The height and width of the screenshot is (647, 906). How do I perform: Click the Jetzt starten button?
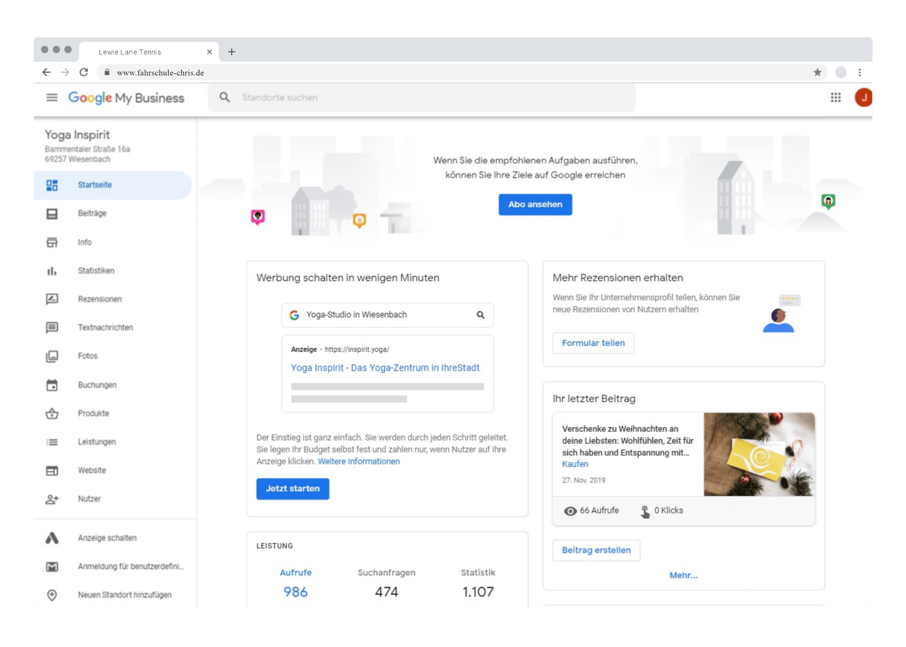click(293, 489)
